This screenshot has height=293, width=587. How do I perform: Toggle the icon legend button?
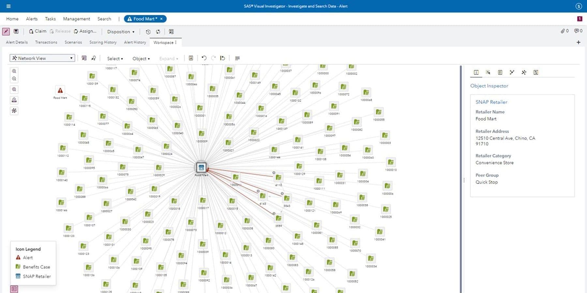point(14,289)
